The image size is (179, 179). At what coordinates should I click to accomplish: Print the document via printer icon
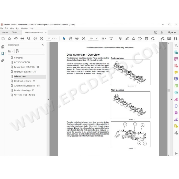(x=22, y=38)
